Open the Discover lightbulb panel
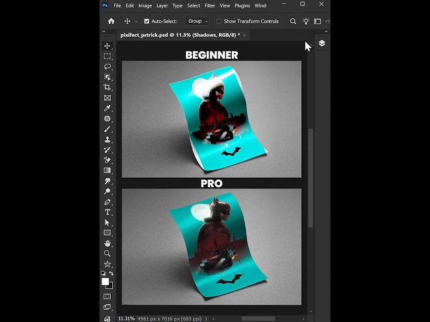 tap(306, 21)
